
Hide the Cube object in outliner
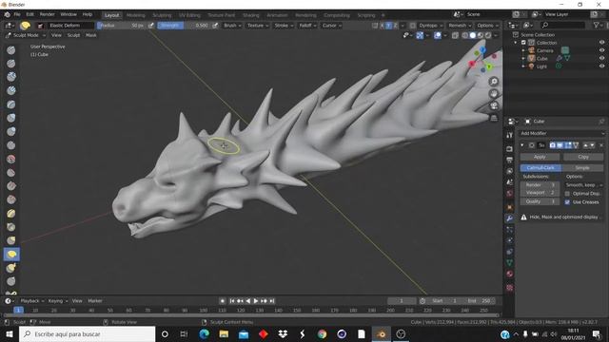601,58
